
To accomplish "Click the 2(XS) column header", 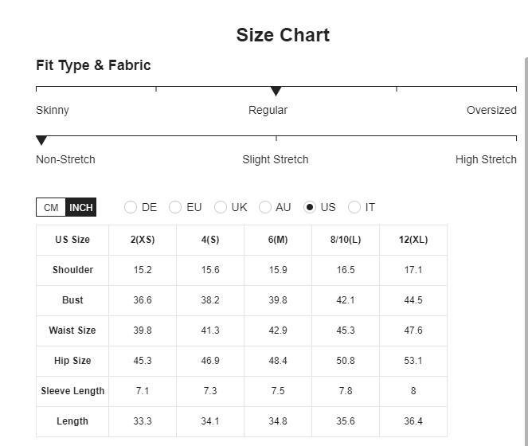I will [143, 240].
